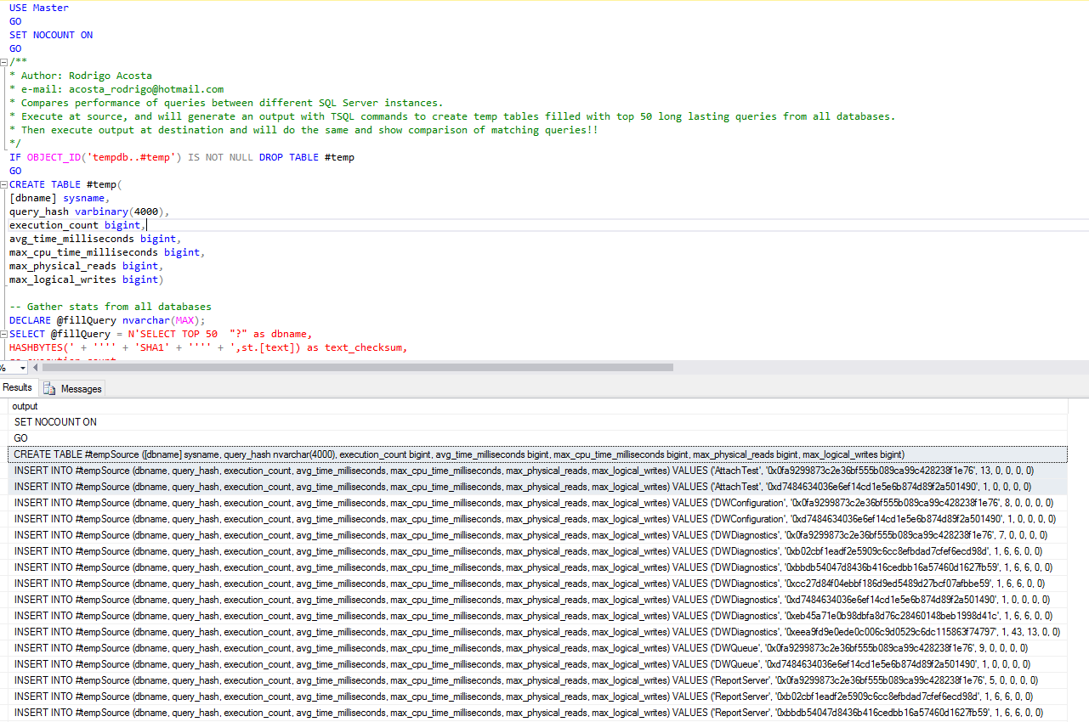Select the DWDiagnostics row with hash ending afbbe59
1089x722 pixels.
tap(537, 584)
